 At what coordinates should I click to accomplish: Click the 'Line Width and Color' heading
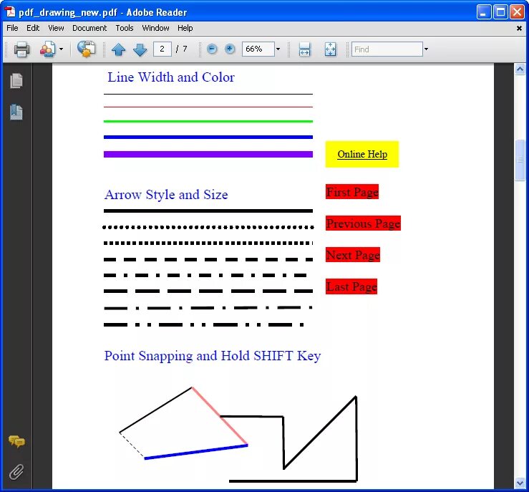(171, 77)
